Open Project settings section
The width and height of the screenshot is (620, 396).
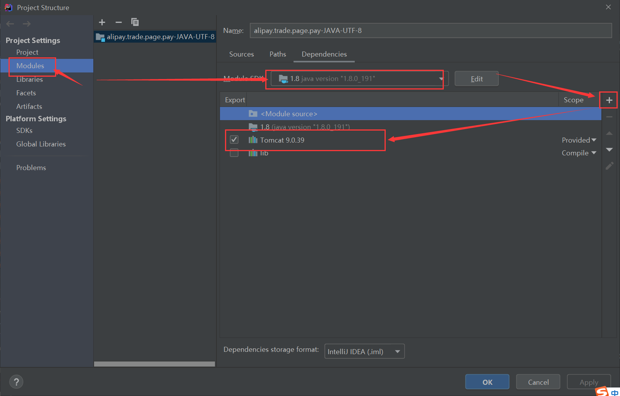pyautogui.click(x=27, y=52)
